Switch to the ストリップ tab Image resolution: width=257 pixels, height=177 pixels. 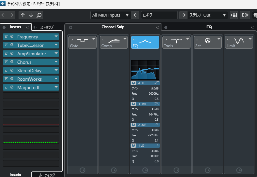(x=47, y=27)
